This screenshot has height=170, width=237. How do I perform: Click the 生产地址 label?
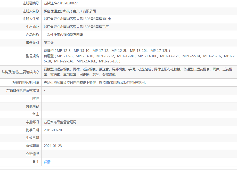[32, 27]
